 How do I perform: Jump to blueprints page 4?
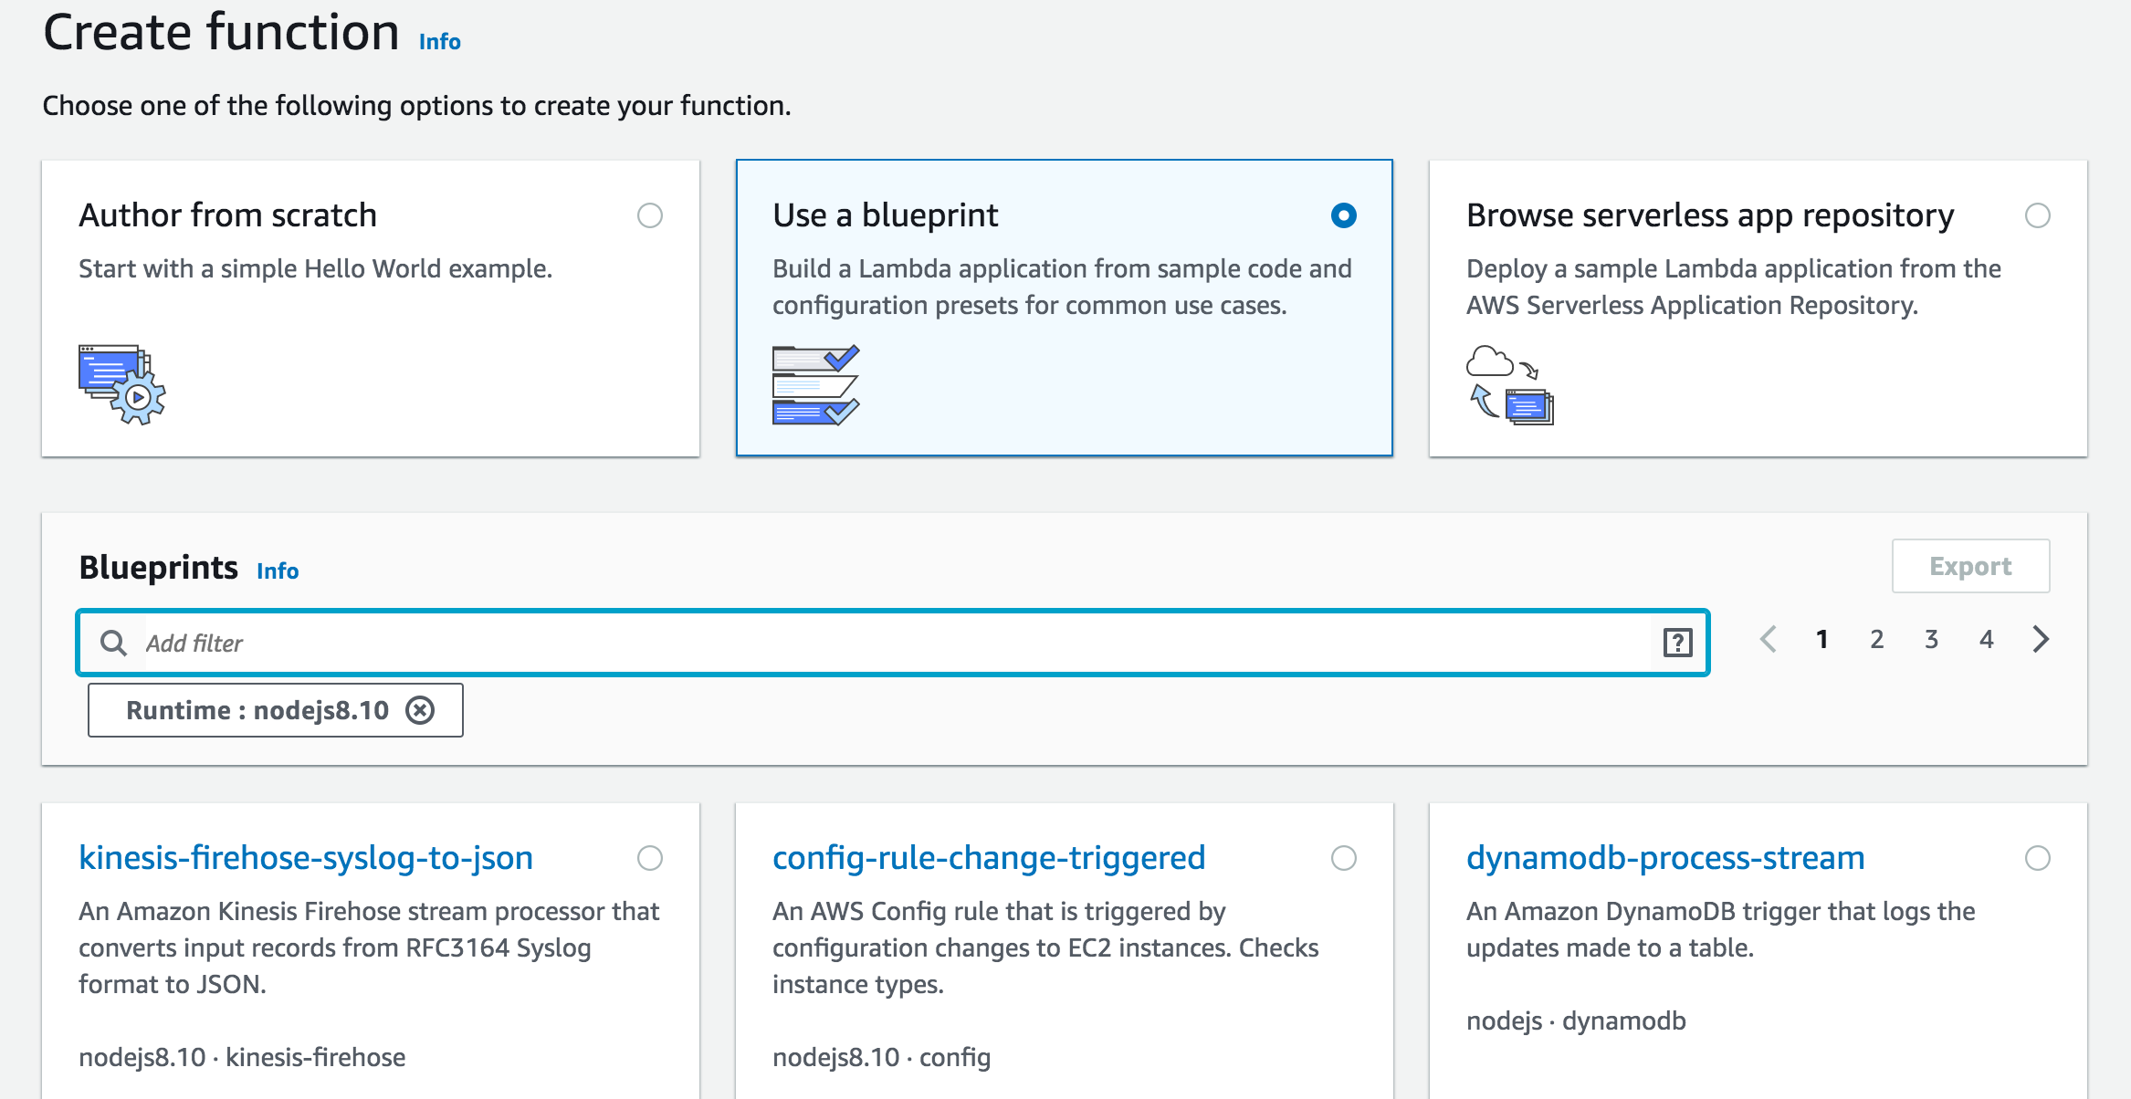click(x=1987, y=639)
